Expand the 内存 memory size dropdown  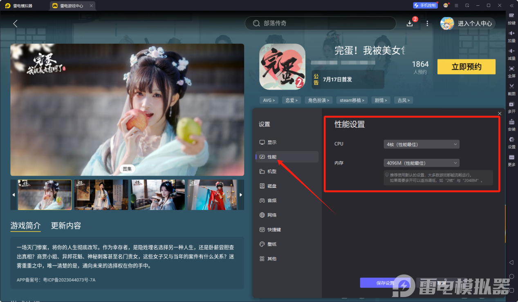click(x=421, y=162)
